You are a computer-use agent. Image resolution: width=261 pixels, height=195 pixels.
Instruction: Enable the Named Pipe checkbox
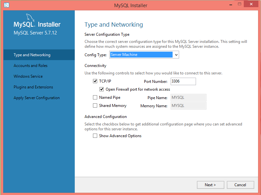click(95, 97)
